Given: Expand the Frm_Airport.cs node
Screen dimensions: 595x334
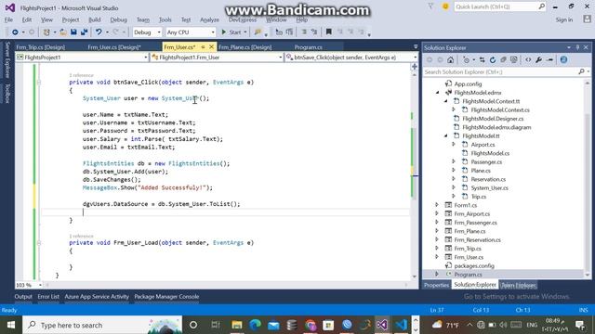Looking at the screenshot, I should 437,213.
